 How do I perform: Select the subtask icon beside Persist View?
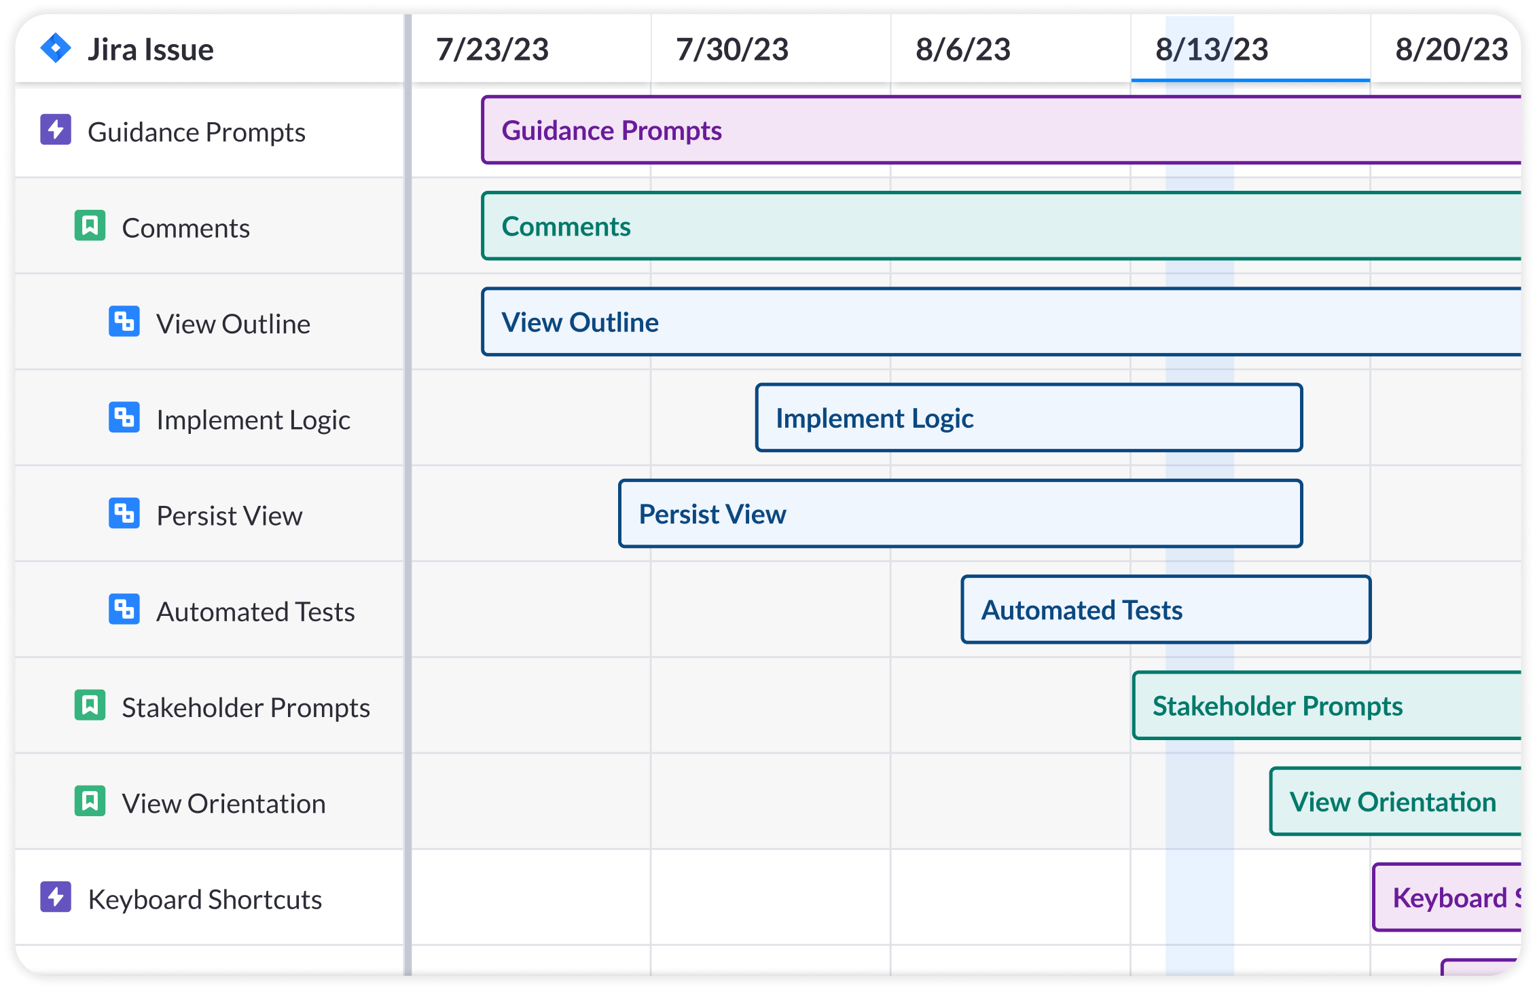pyautogui.click(x=124, y=515)
